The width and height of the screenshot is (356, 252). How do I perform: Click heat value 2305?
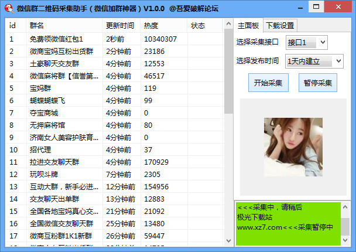(152, 174)
